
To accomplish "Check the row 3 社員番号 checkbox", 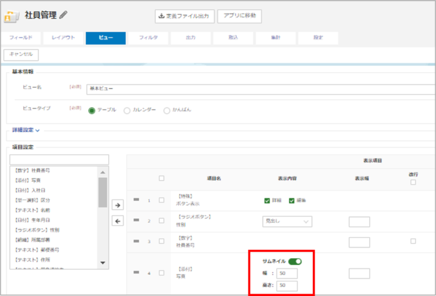I will pos(161,241).
